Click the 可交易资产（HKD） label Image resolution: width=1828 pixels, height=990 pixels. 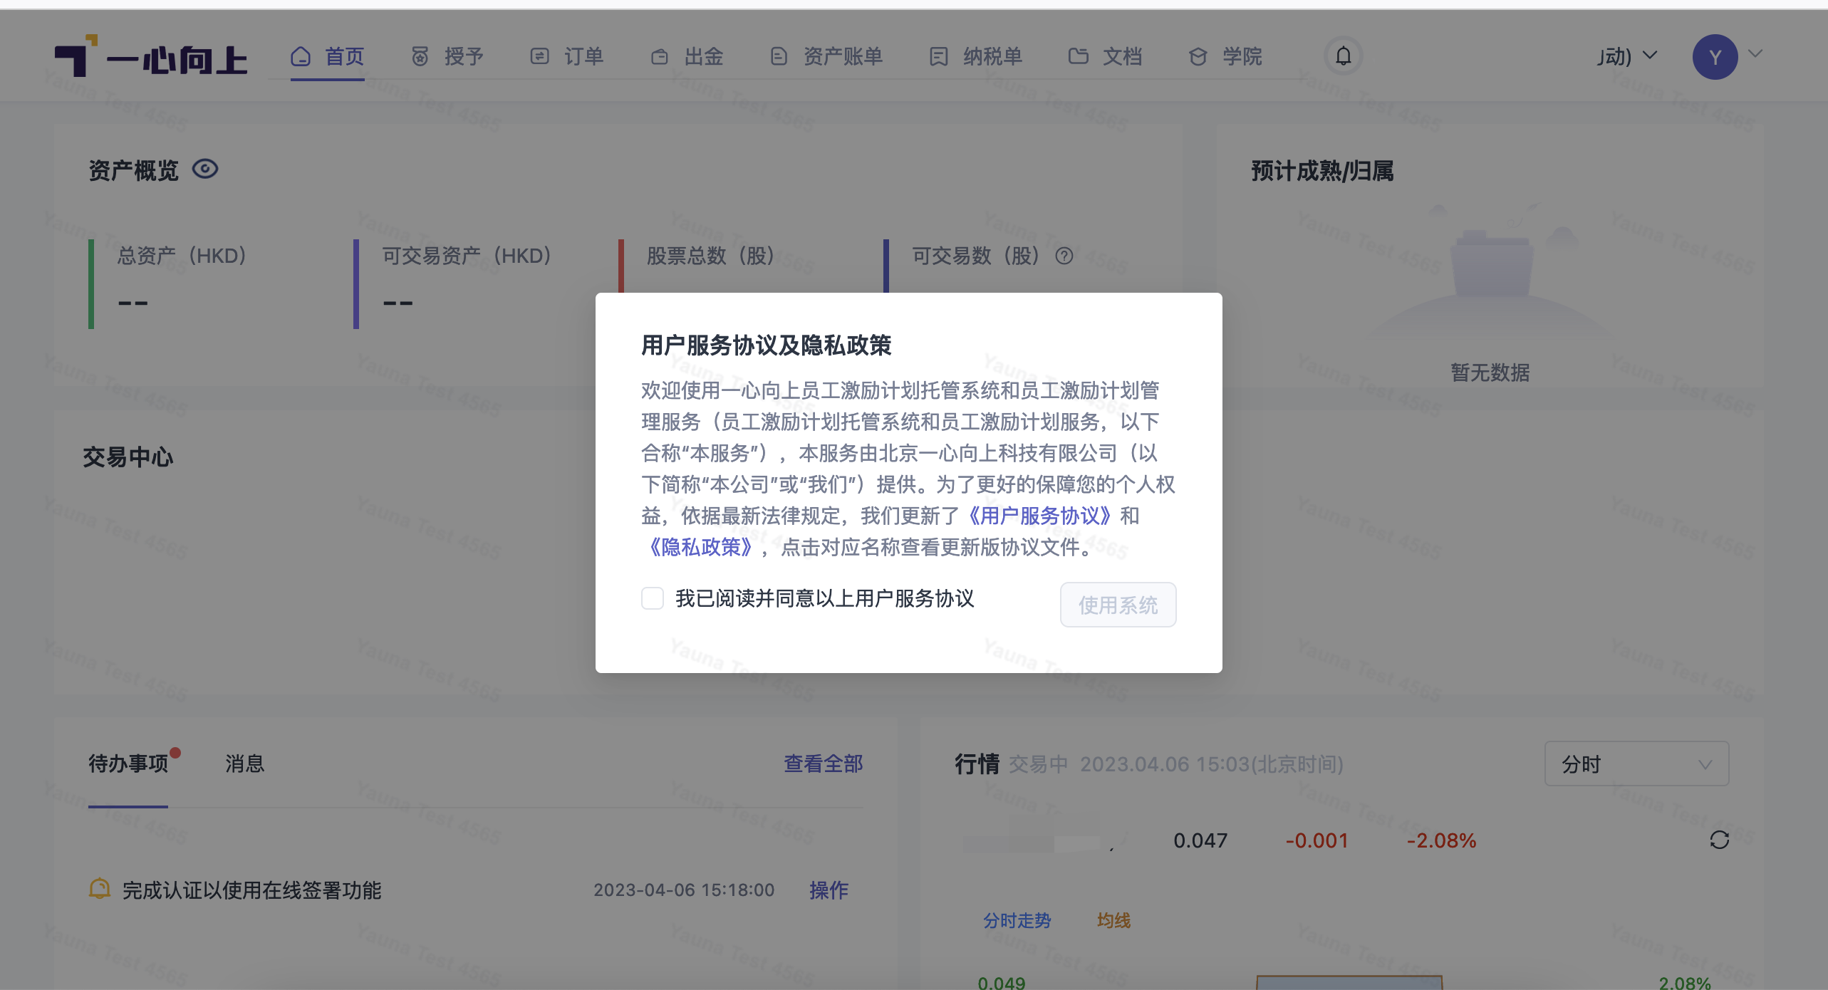pyautogui.click(x=467, y=256)
